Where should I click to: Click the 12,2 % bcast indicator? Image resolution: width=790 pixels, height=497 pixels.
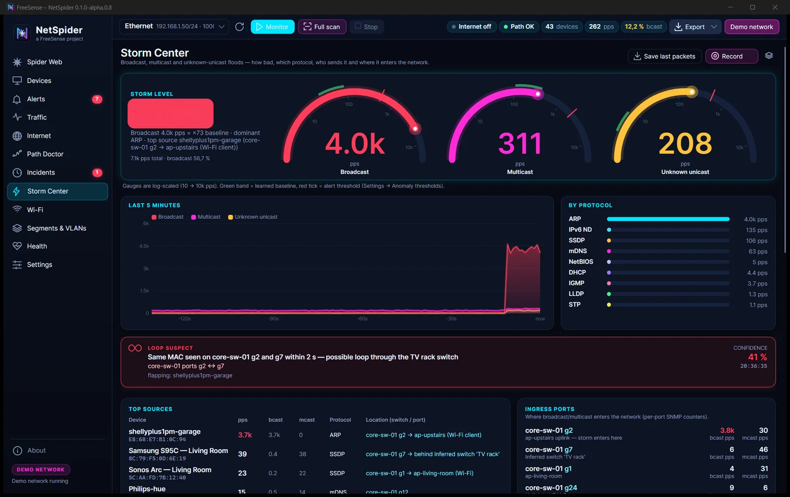pyautogui.click(x=643, y=27)
